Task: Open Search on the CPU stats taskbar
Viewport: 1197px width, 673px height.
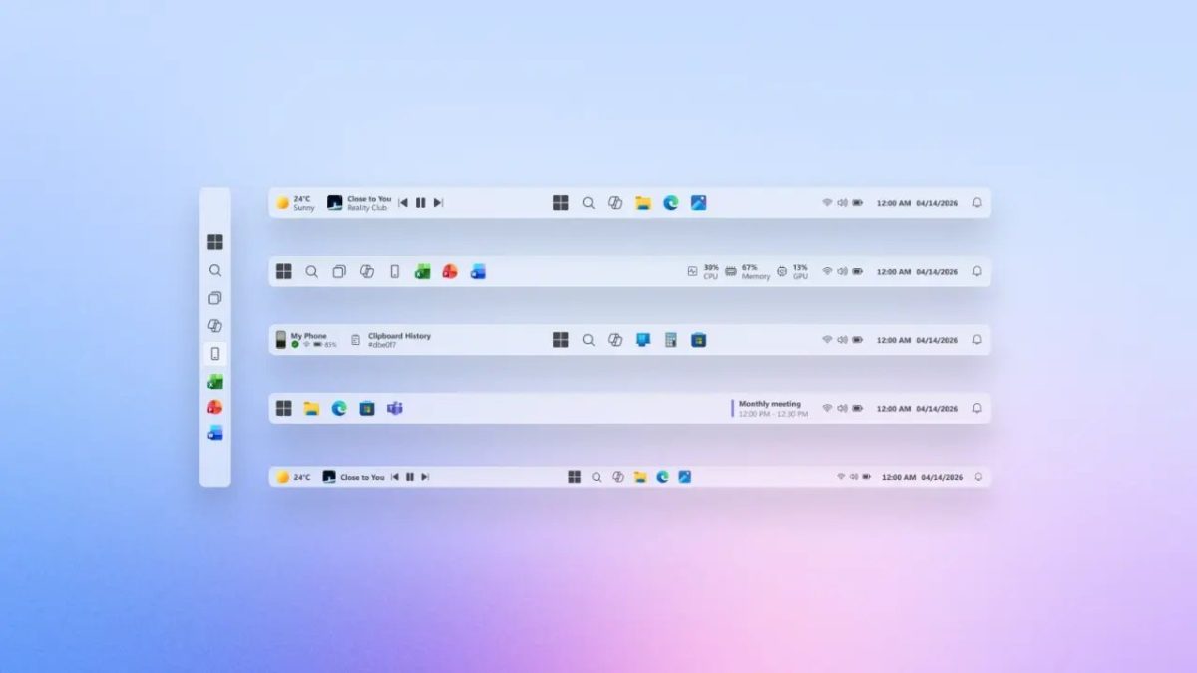Action: [312, 271]
